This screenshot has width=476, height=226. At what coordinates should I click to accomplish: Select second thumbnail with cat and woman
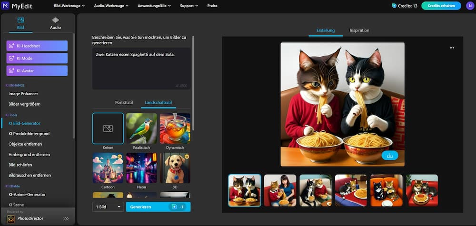pyautogui.click(x=280, y=190)
